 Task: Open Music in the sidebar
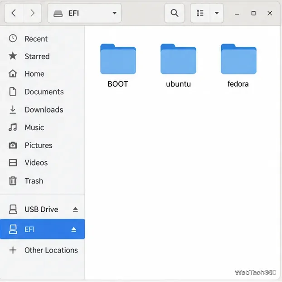(x=42, y=127)
